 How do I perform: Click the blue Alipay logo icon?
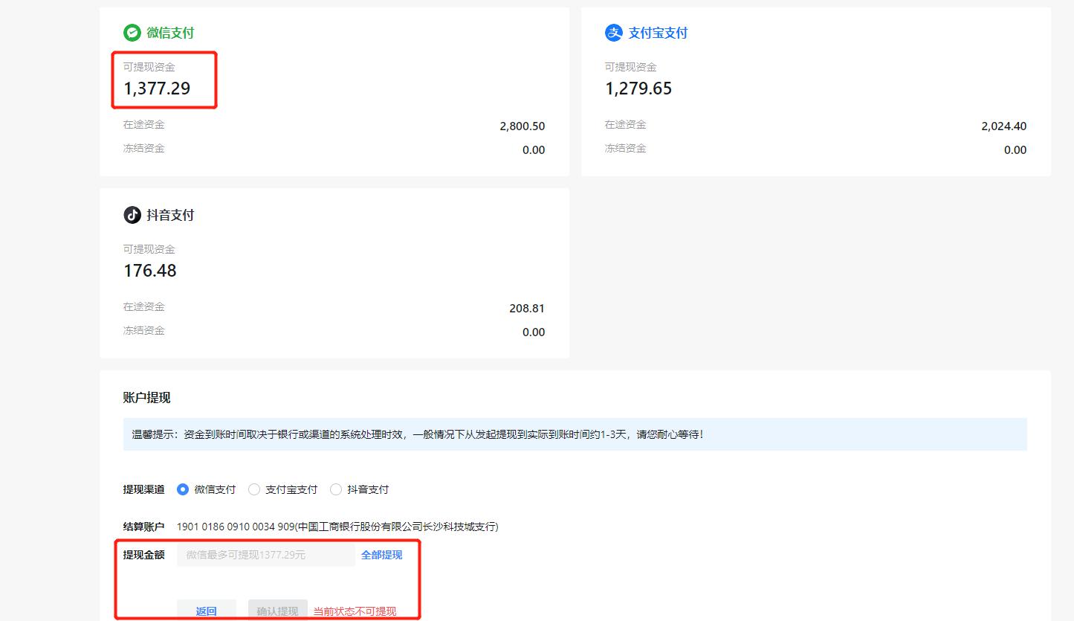[x=613, y=33]
